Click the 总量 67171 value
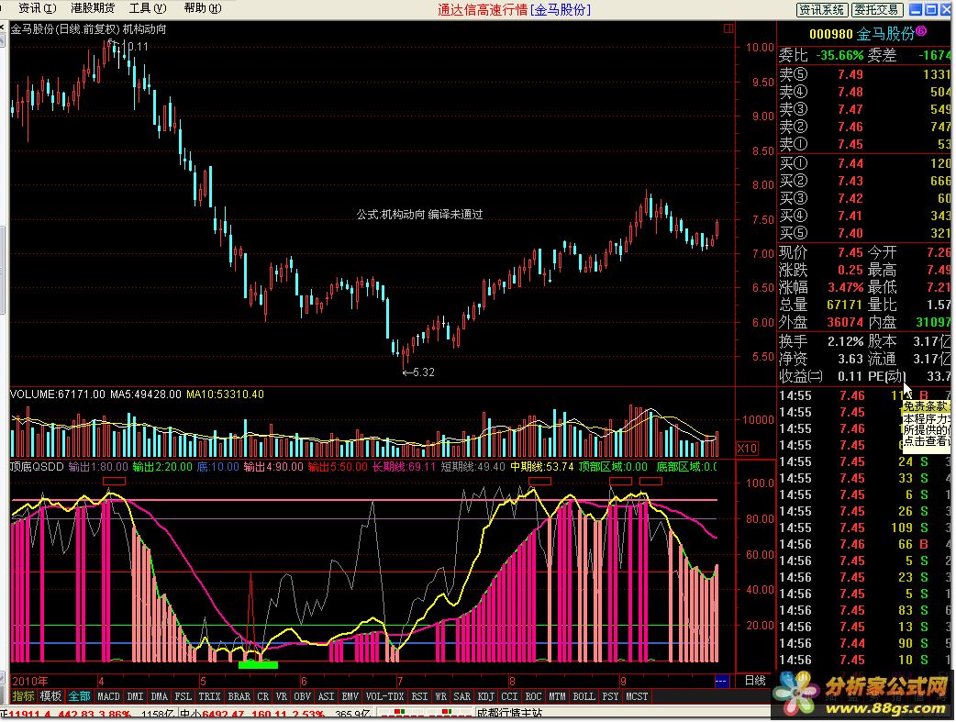Image resolution: width=956 pixels, height=722 pixels. pyautogui.click(x=845, y=305)
